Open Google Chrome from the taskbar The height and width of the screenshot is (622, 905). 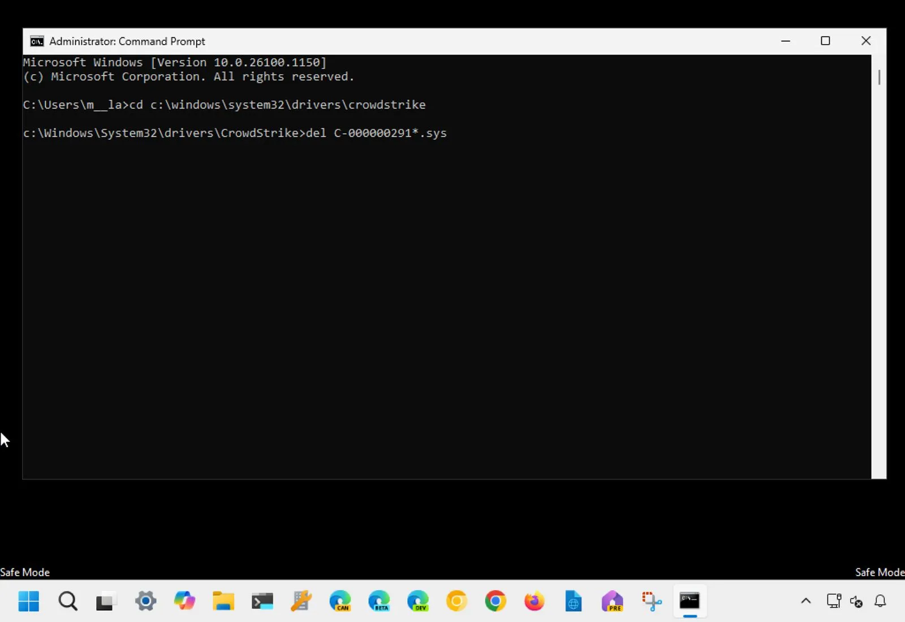(495, 601)
